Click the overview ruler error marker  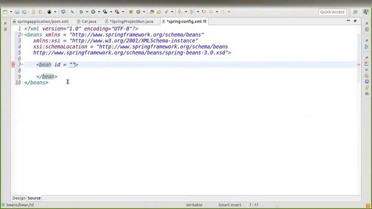(359, 64)
